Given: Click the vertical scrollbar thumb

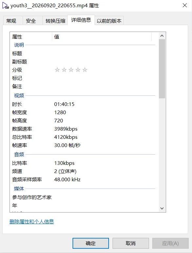Looking at the screenshot, I should pyautogui.click(x=162, y=69).
